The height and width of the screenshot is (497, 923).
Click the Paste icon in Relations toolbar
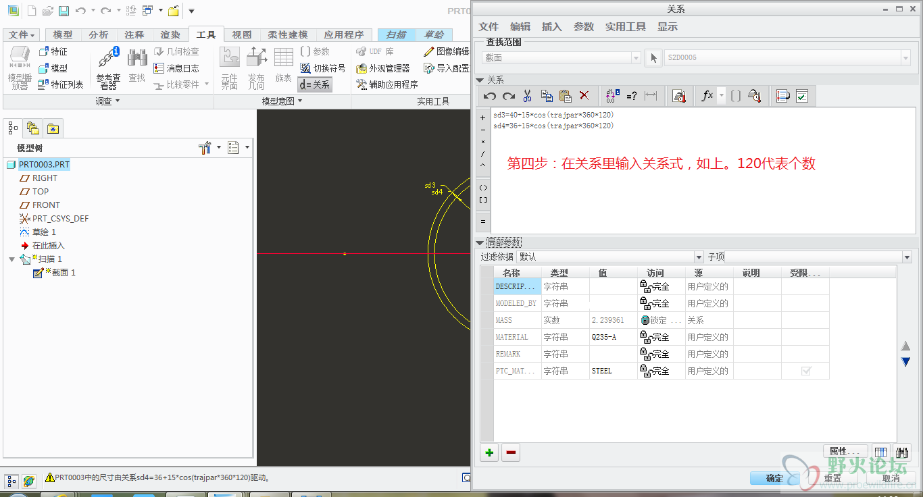tap(566, 96)
